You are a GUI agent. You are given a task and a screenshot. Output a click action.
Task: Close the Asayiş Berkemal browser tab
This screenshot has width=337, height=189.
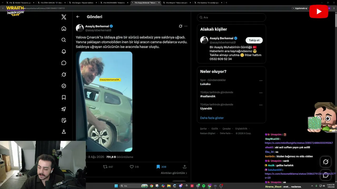click(159, 3)
